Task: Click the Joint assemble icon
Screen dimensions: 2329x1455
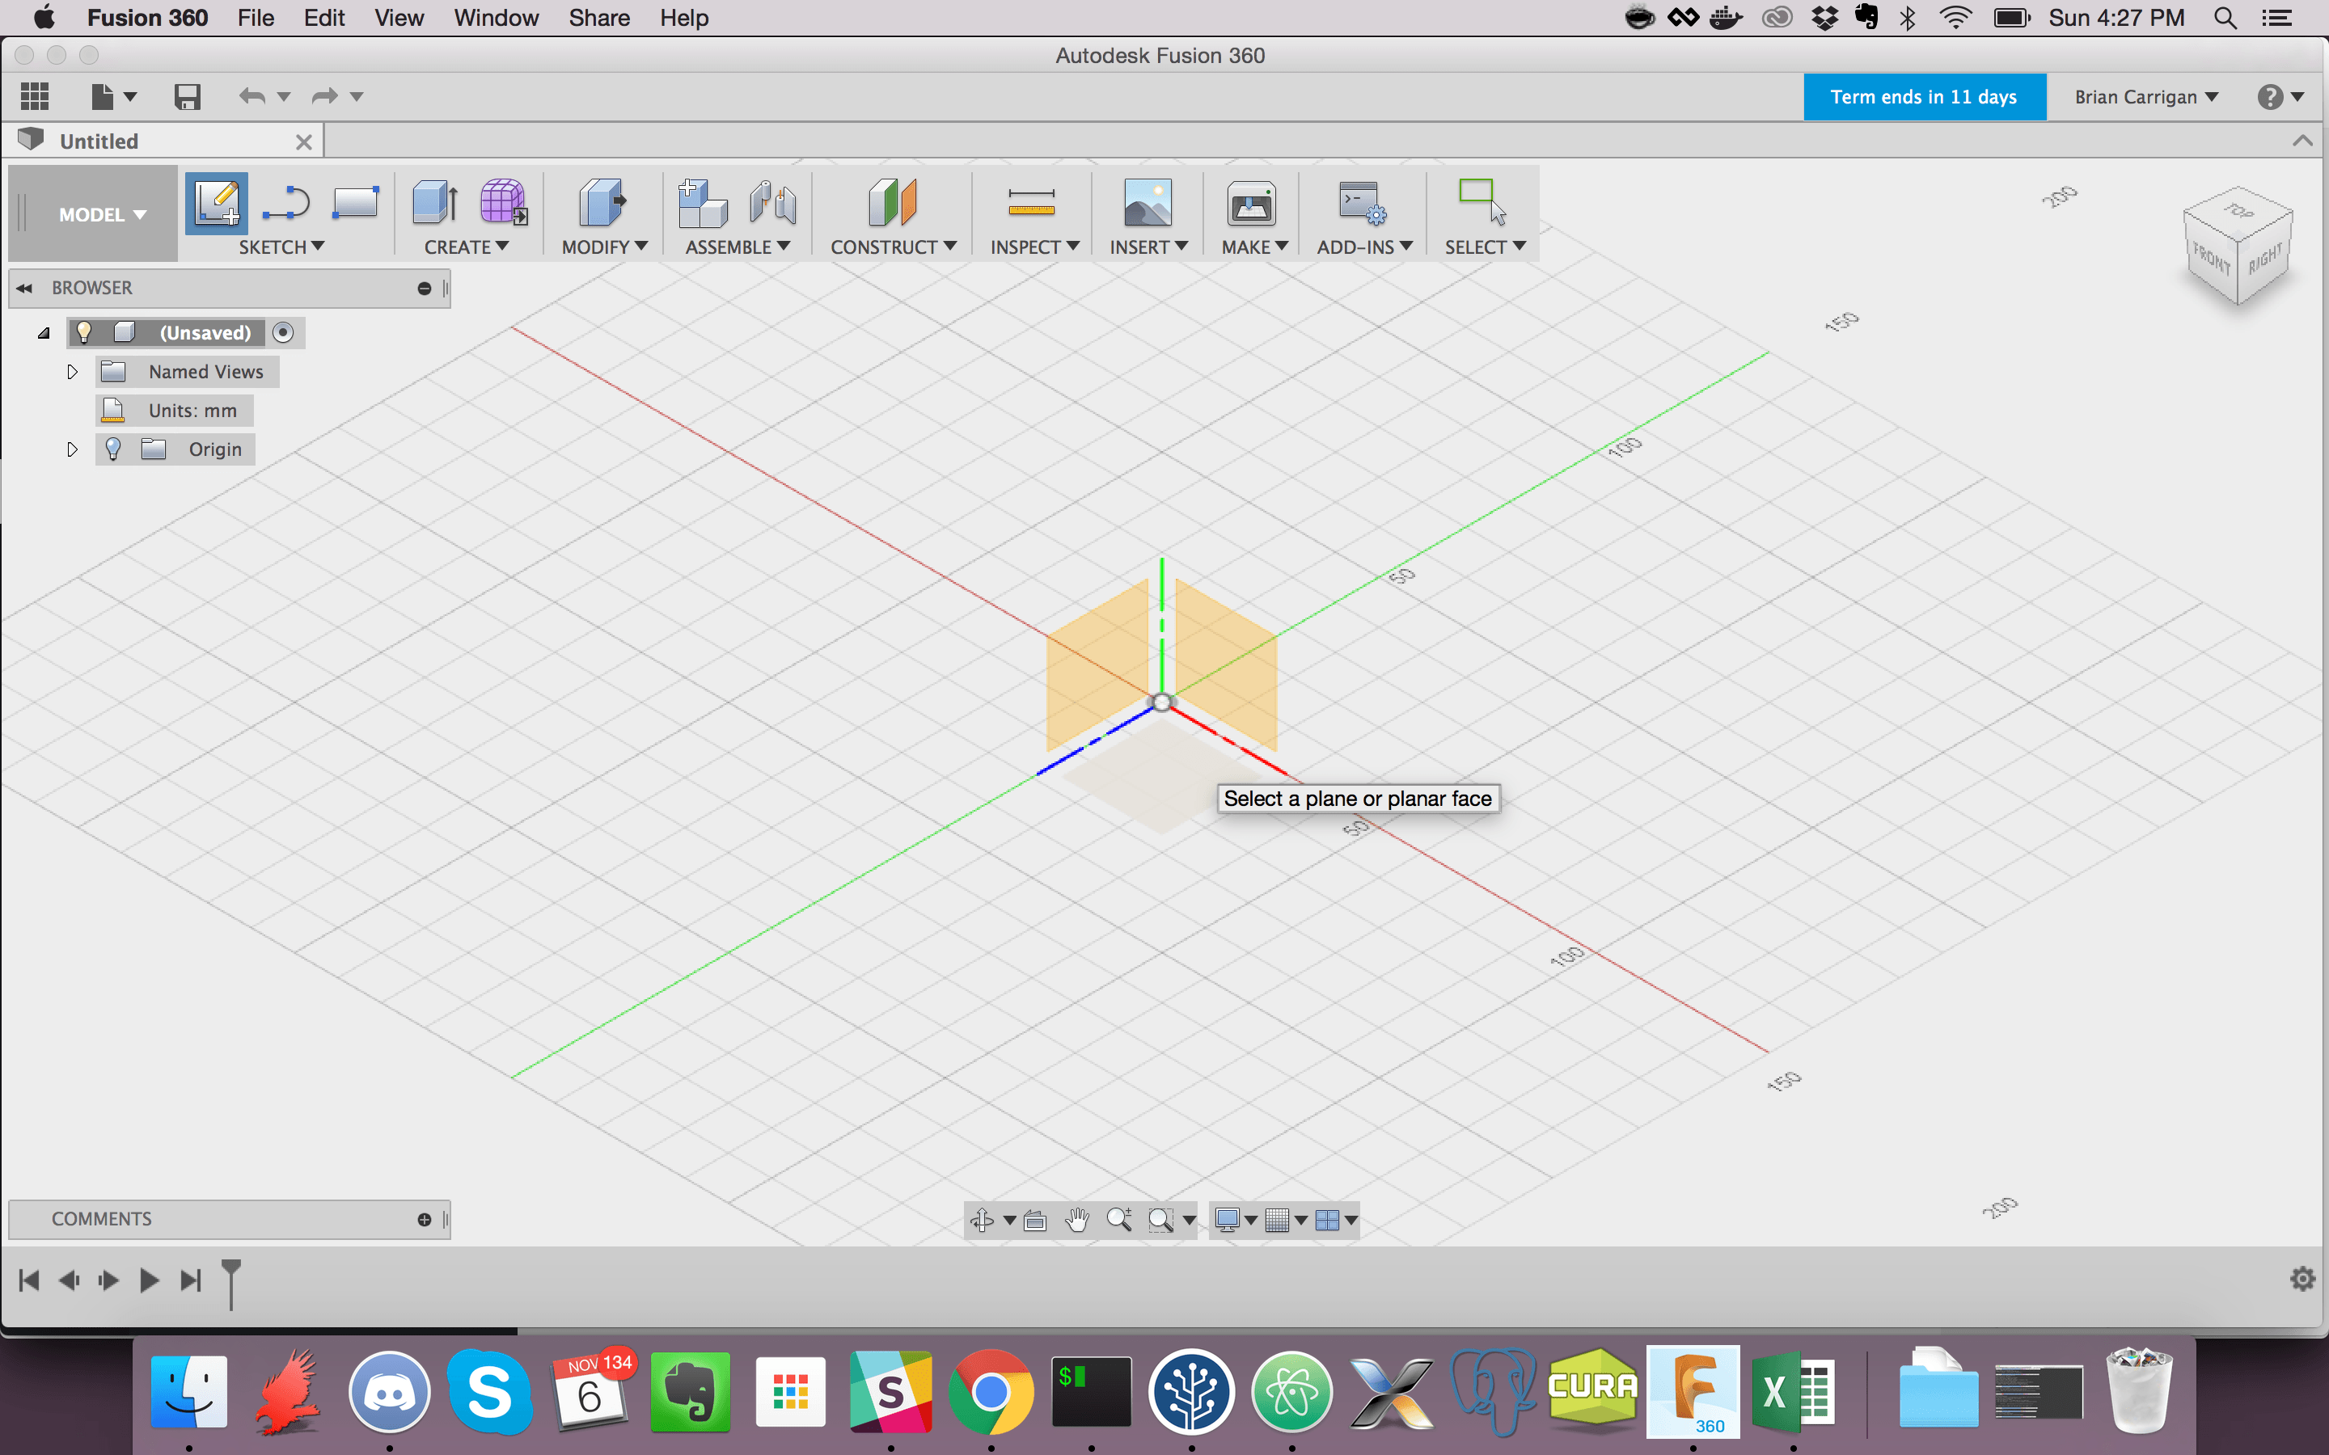Action: coord(773,203)
